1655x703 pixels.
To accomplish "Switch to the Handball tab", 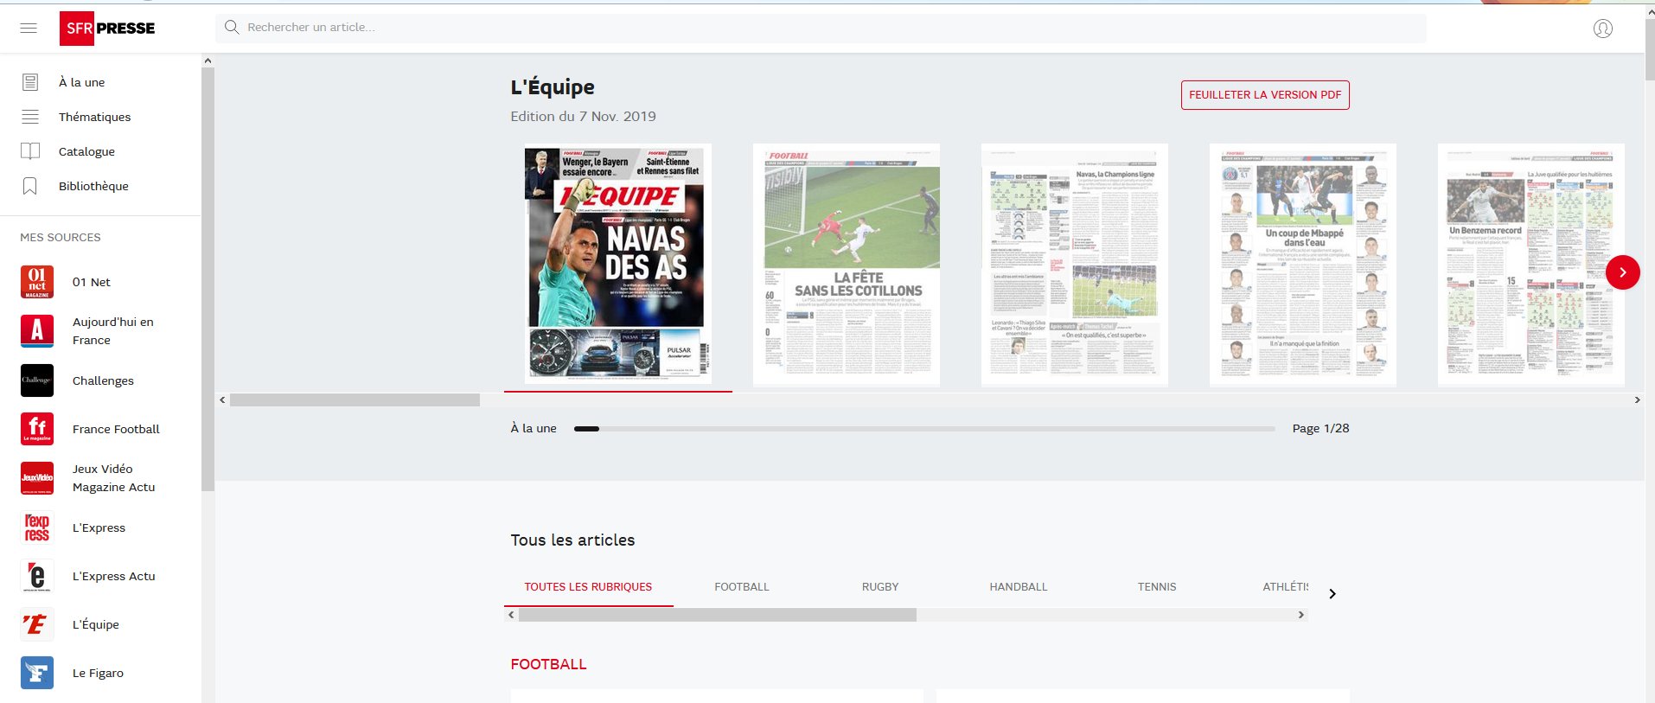I will 1018,586.
